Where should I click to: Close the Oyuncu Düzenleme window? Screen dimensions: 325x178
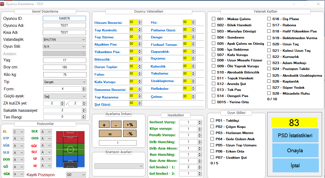(318, 4)
